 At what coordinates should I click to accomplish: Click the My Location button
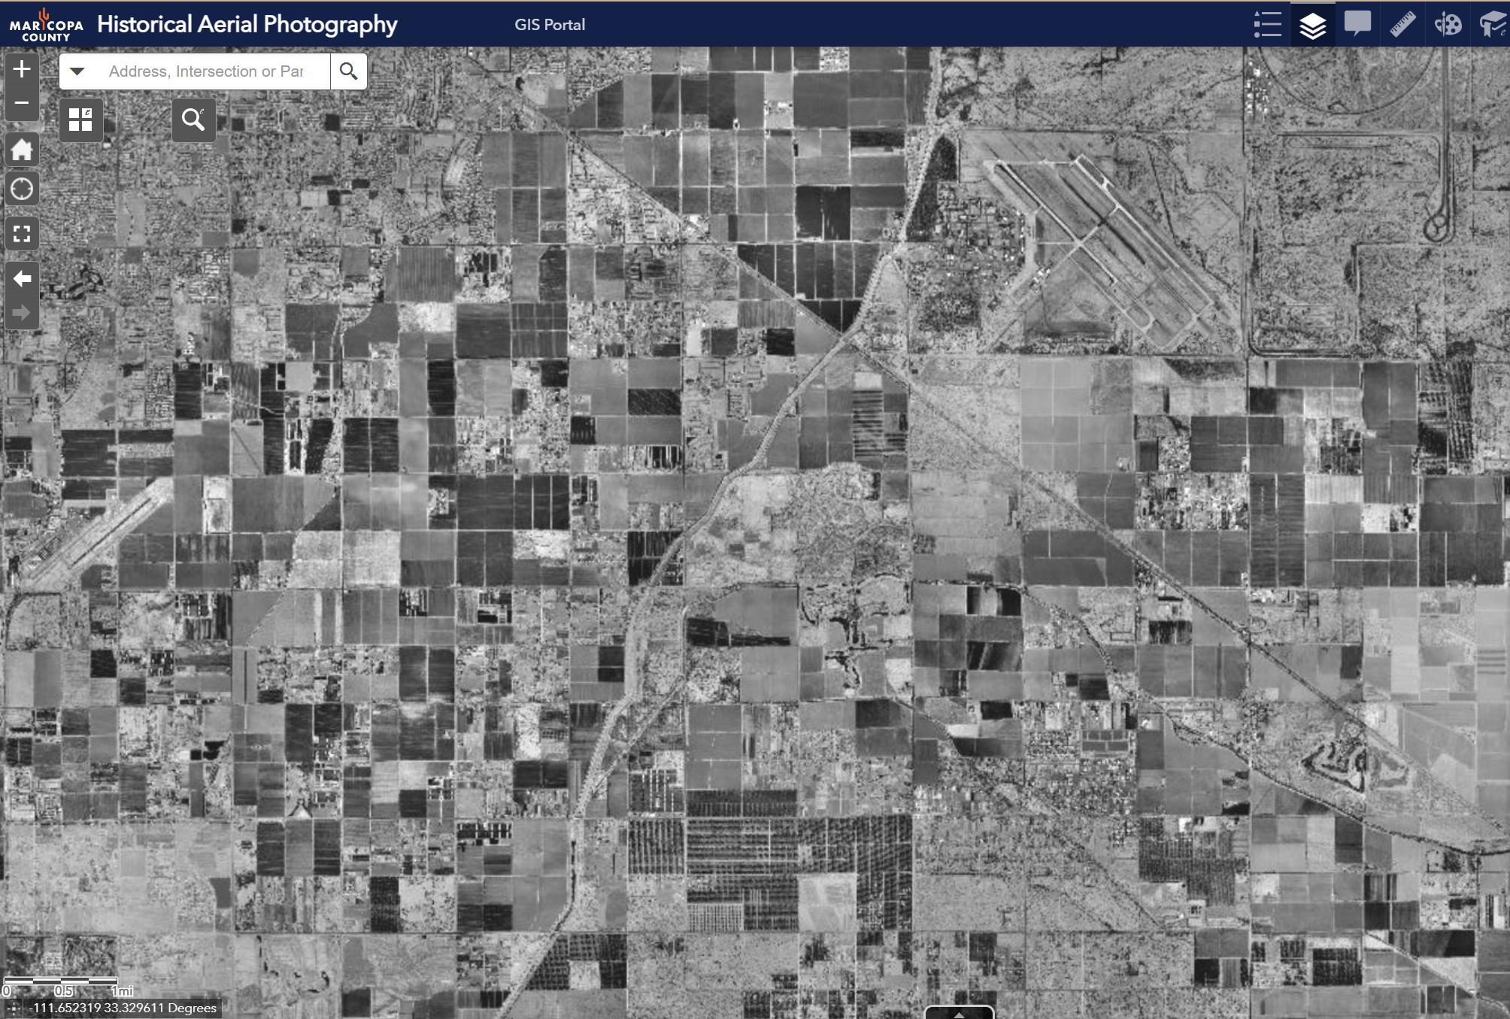click(22, 190)
